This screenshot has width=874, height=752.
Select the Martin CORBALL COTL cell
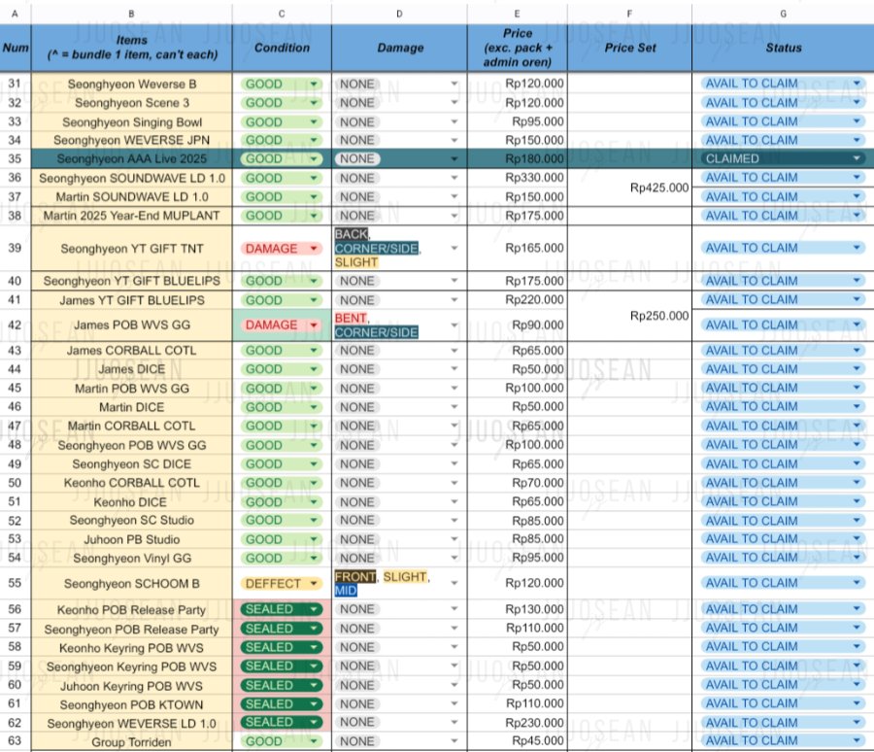[x=131, y=426]
